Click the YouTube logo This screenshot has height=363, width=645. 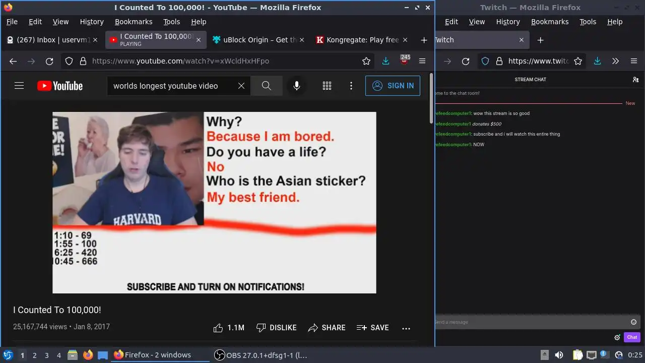59,86
